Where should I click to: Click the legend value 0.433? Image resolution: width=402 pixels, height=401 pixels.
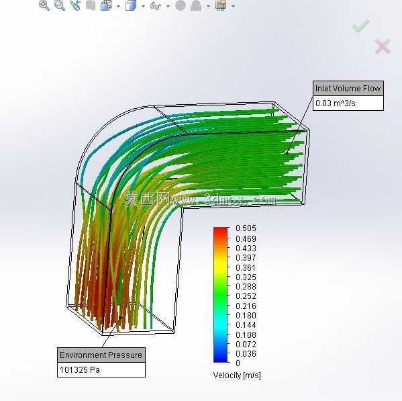coord(246,249)
